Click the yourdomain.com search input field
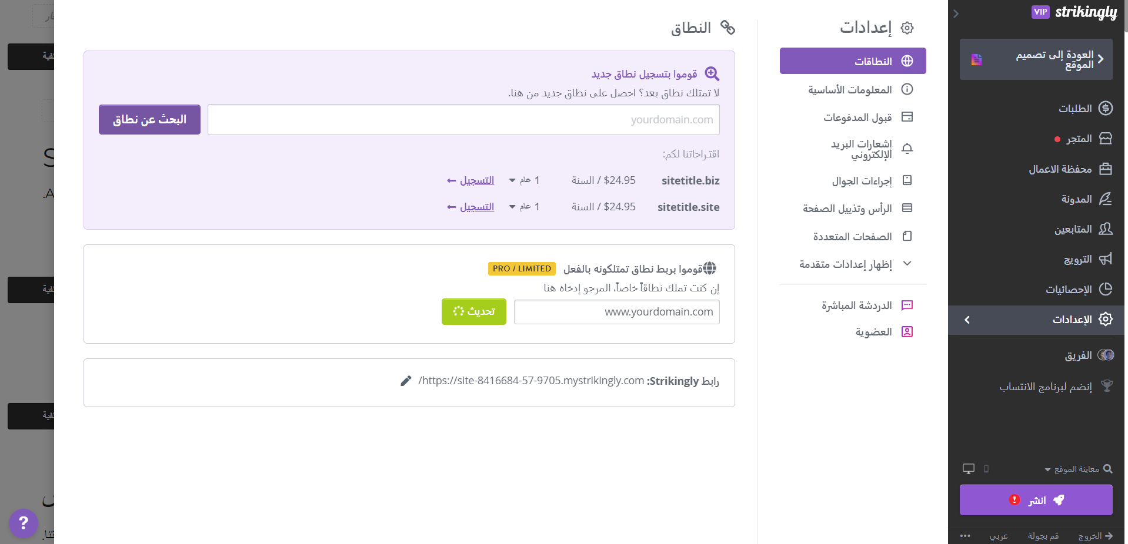 [x=463, y=120]
